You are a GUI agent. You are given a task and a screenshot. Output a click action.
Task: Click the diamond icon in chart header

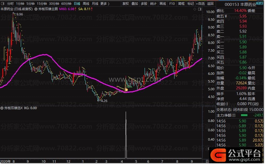point(195,9)
